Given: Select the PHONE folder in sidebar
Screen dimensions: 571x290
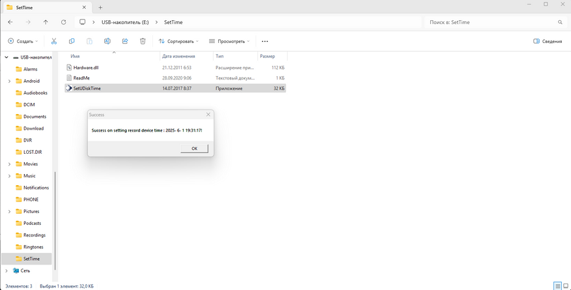Looking at the screenshot, I should tap(31, 199).
